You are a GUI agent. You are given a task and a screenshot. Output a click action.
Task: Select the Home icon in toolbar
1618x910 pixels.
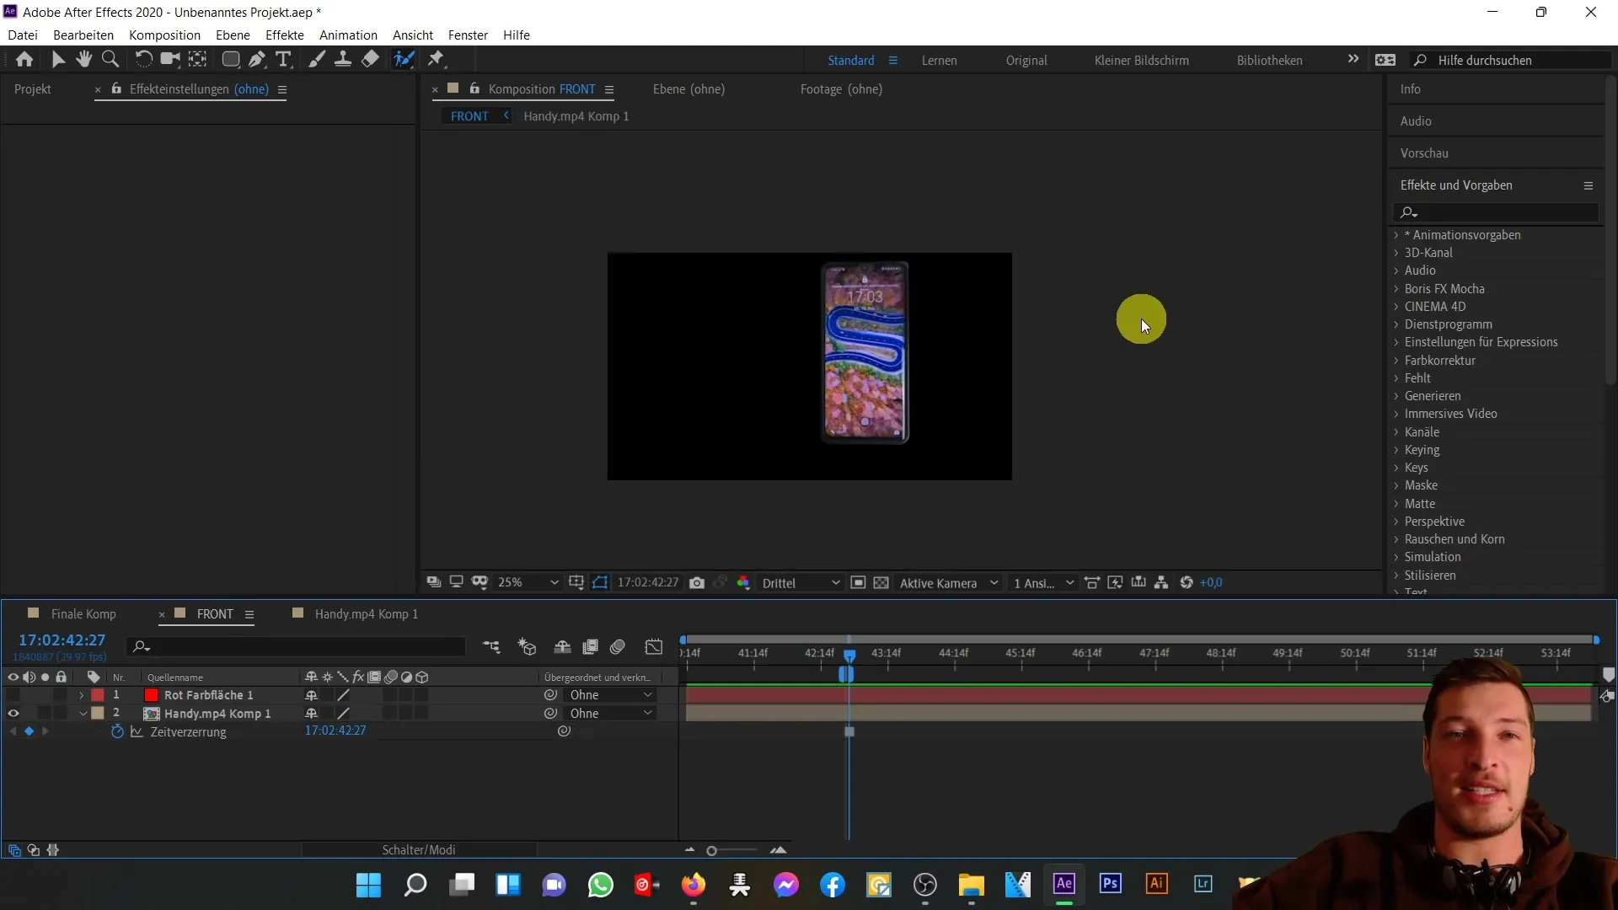coord(24,59)
